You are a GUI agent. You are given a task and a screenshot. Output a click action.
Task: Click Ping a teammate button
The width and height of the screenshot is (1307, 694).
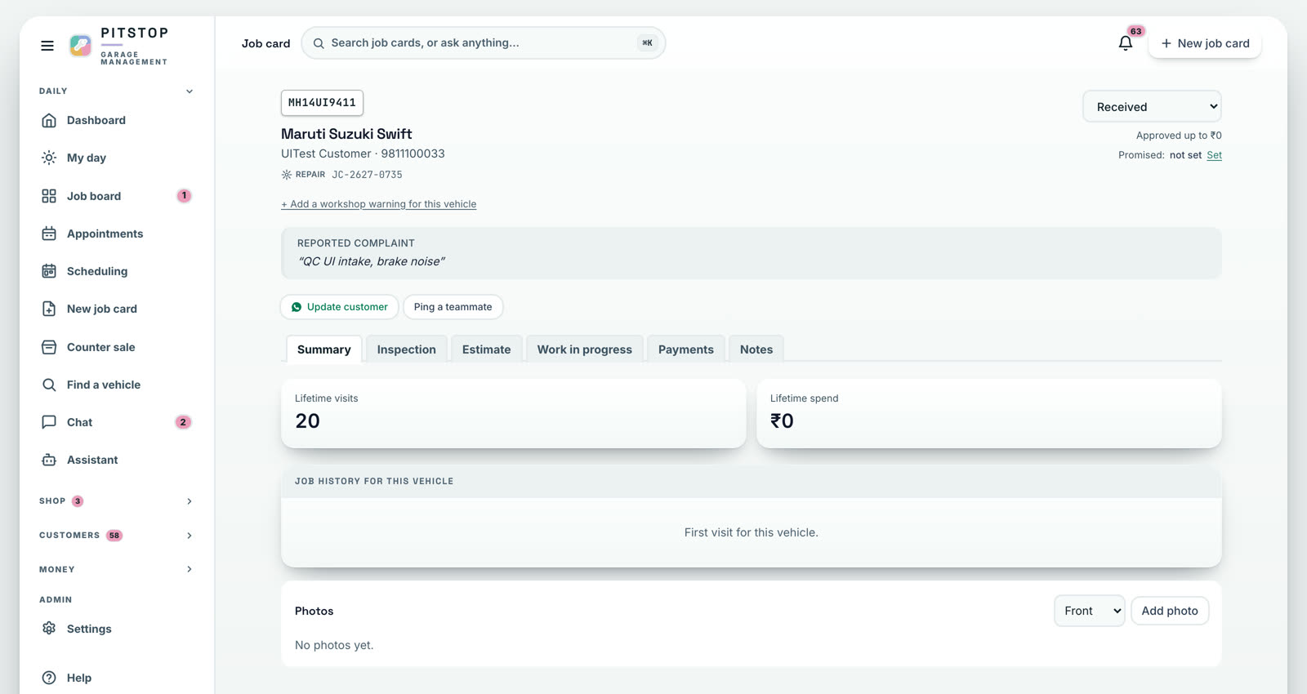(453, 307)
